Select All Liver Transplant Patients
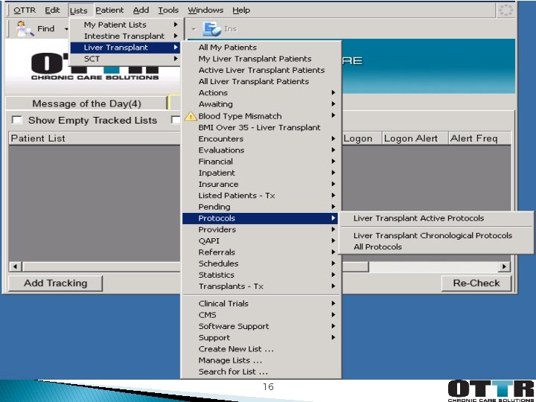 coord(261,81)
